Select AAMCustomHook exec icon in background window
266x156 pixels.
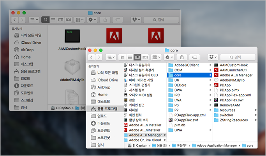(72, 36)
